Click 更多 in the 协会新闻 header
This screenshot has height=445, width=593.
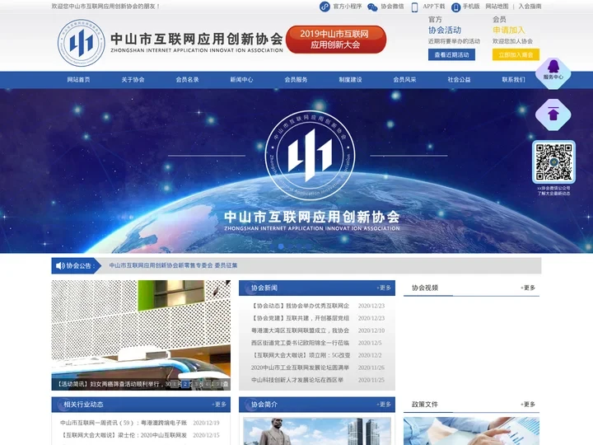pyautogui.click(x=384, y=288)
